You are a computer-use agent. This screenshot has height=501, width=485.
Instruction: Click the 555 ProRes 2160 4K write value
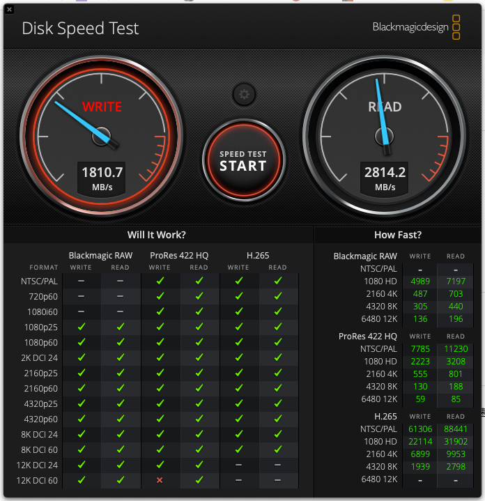420,373
